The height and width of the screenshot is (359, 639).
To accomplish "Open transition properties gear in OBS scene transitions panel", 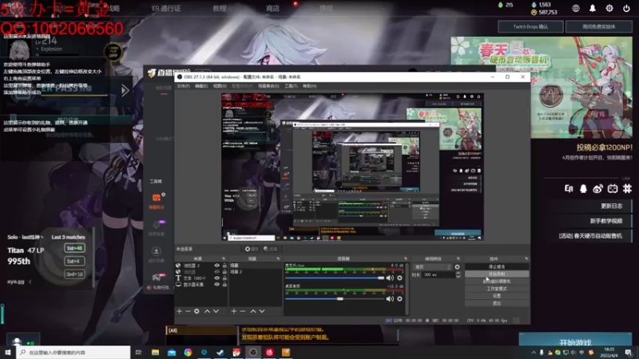I will 457,267.
